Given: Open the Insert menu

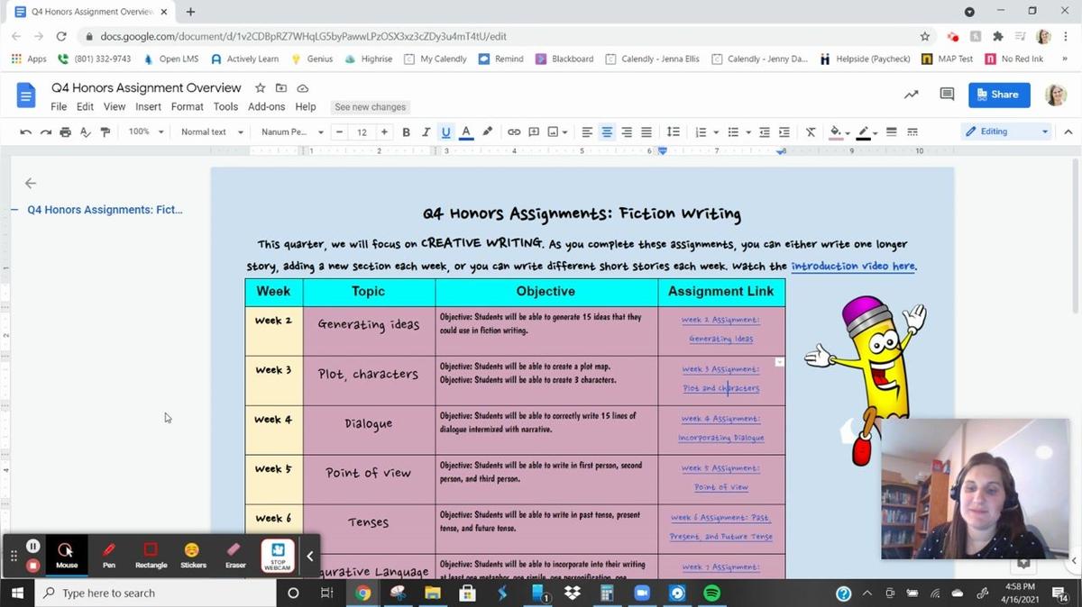Looking at the screenshot, I should coord(148,106).
